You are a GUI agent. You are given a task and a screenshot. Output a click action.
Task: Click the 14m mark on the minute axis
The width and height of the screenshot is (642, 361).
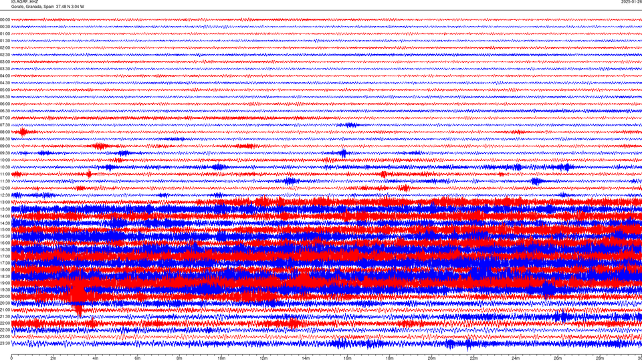[x=306, y=358]
